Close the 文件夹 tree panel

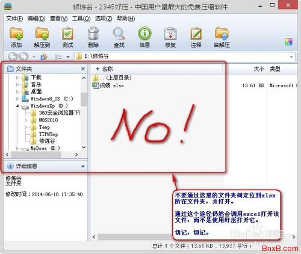(83, 69)
